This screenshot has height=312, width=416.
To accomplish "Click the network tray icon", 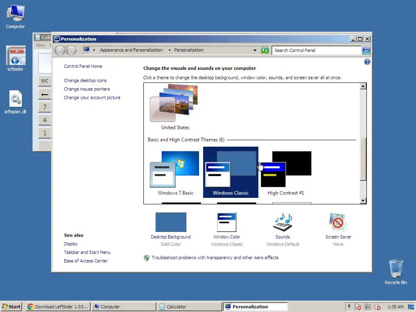I will click(x=367, y=307).
